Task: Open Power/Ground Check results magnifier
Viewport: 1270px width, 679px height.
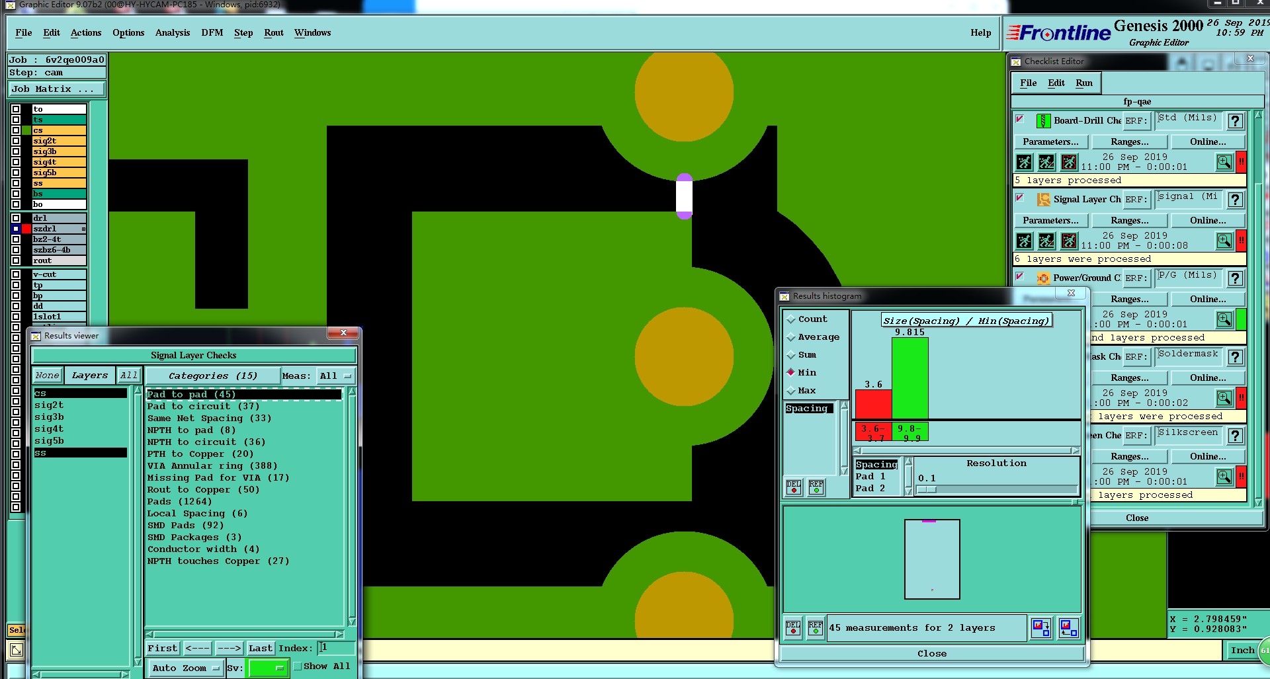Action: point(1224,319)
